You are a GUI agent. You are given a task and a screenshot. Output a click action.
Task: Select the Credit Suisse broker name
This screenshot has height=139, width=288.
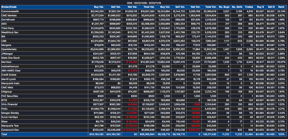point(9,75)
